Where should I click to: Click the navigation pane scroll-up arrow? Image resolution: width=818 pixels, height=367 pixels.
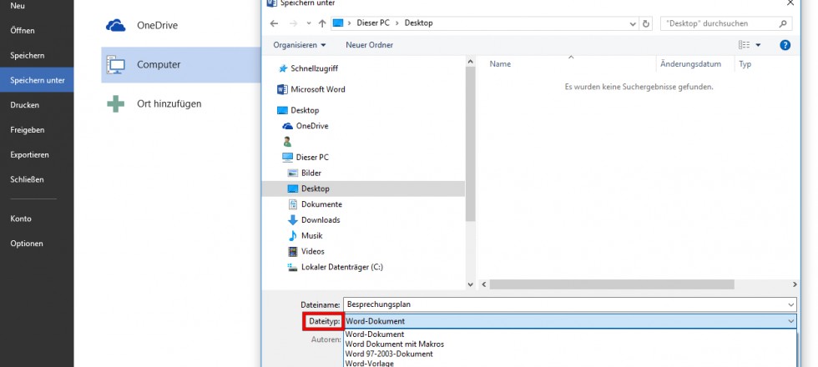[470, 62]
